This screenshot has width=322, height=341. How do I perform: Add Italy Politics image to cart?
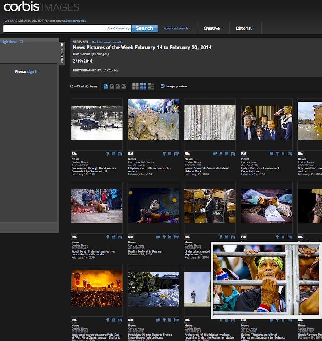coord(290,153)
